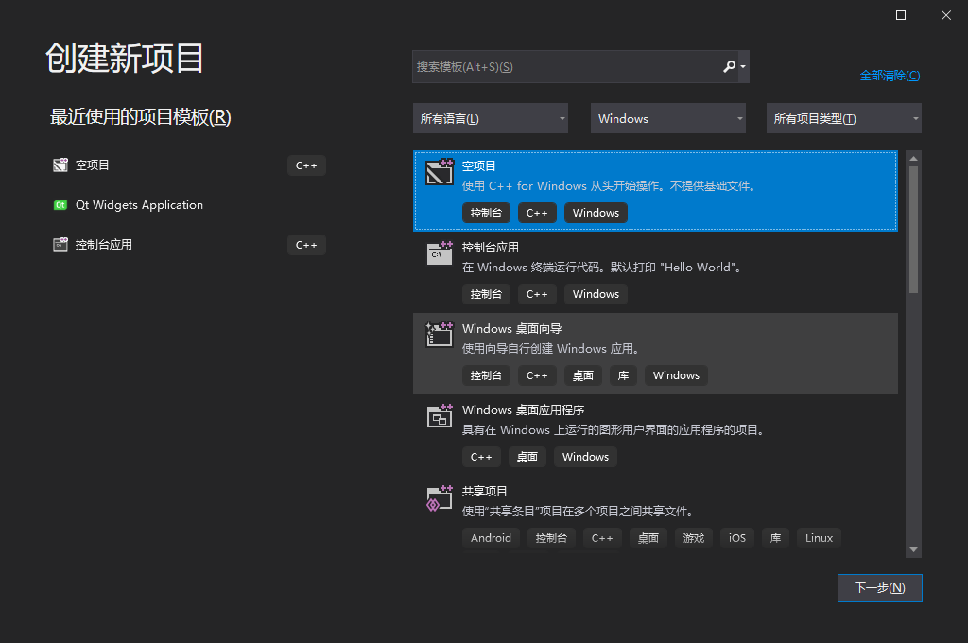Select the Windows 桌面向导 template title
This screenshot has width=968, height=643.
coord(511,329)
